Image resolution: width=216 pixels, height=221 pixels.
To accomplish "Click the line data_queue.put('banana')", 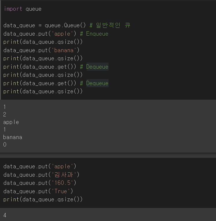I will coord(41,50).
